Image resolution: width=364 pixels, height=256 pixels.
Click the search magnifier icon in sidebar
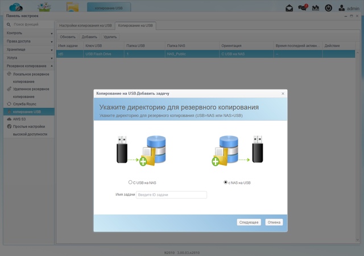9,24
